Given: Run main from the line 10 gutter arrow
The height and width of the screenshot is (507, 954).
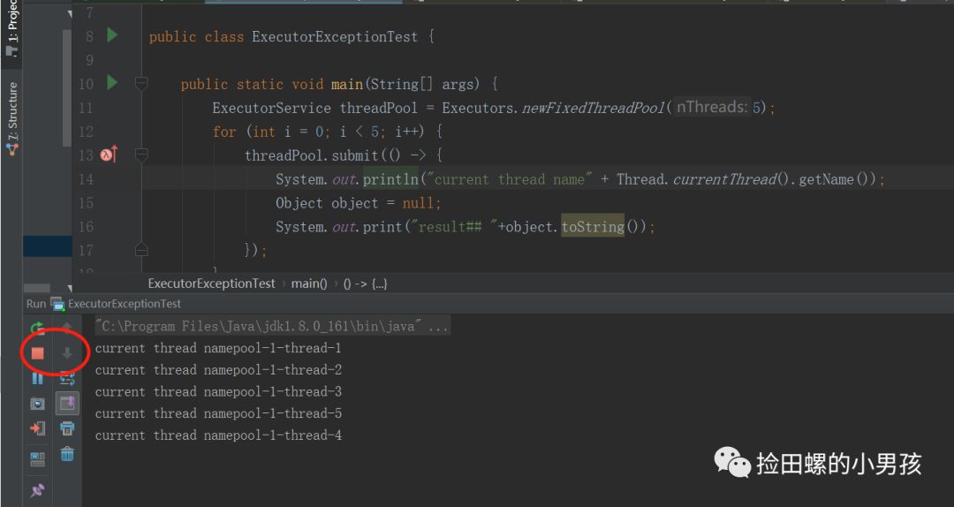Looking at the screenshot, I should pyautogui.click(x=112, y=82).
